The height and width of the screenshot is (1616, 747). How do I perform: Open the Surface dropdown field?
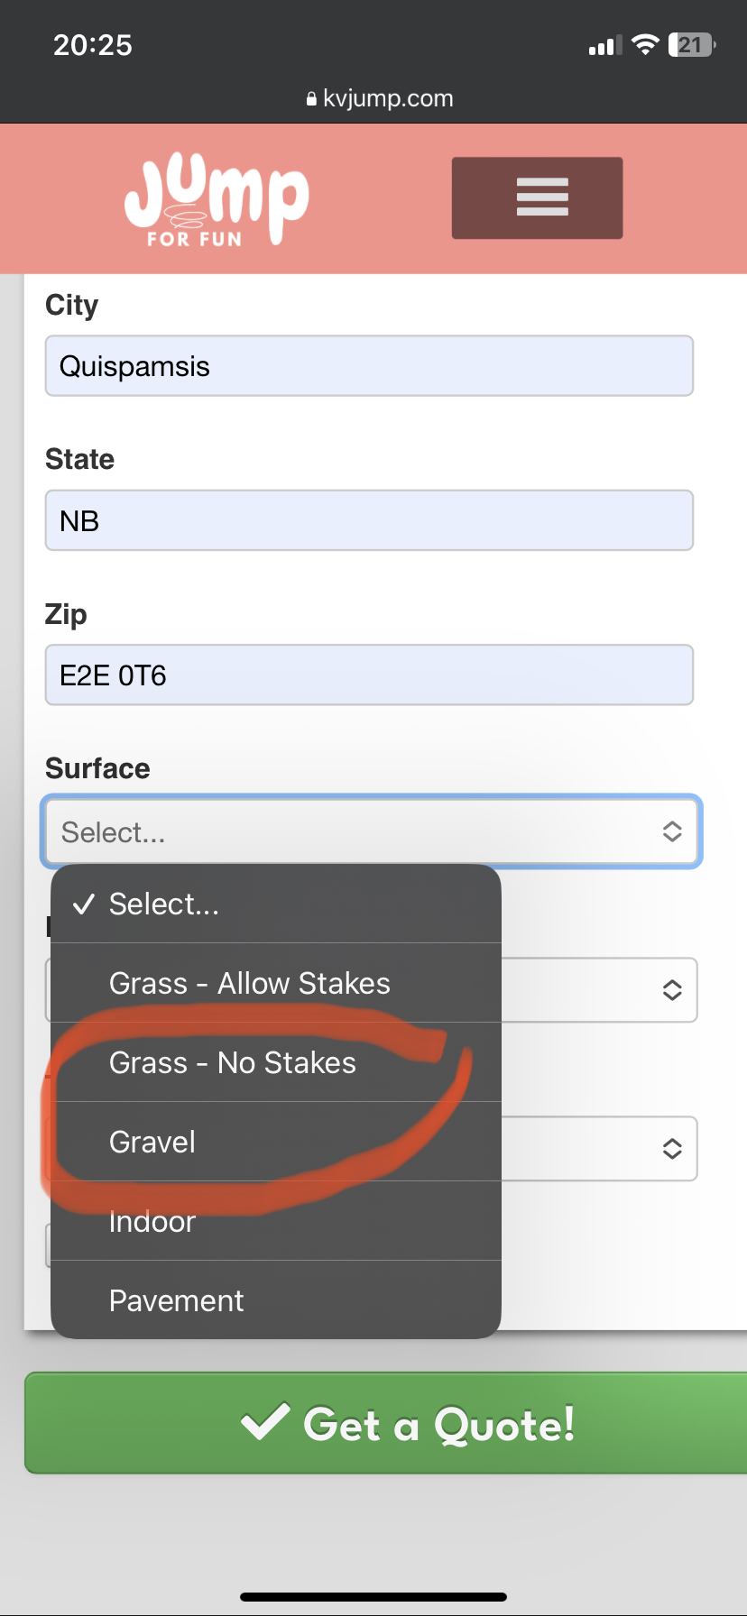tap(371, 831)
